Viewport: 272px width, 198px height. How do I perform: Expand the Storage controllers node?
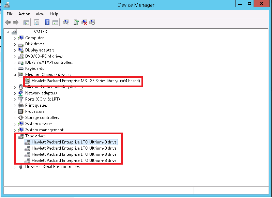coord(15,118)
